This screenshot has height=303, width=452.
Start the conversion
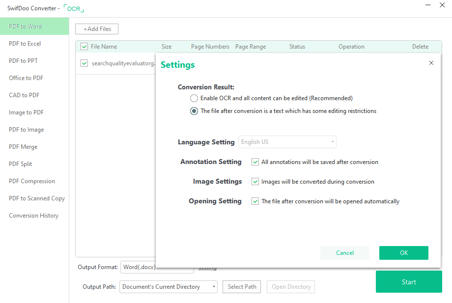click(x=409, y=282)
